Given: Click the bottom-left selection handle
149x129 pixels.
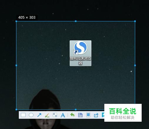Looking at the screenshot, I should point(16,109).
